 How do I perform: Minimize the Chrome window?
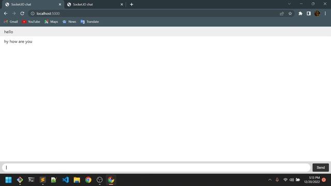click(301, 4)
